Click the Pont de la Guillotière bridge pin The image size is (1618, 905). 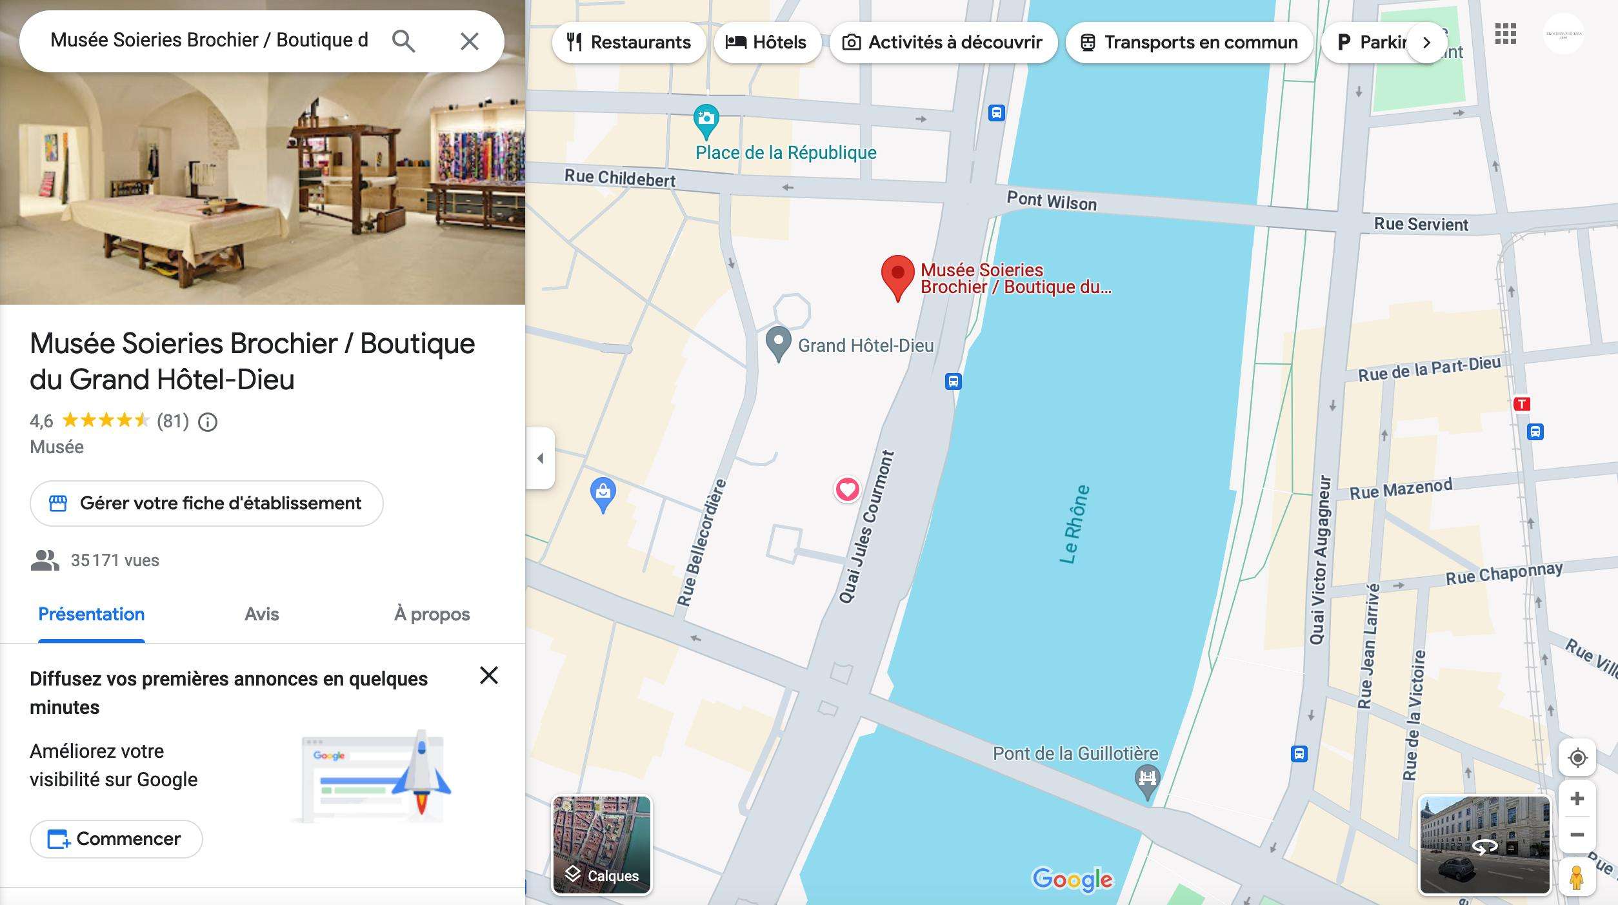tap(1147, 782)
